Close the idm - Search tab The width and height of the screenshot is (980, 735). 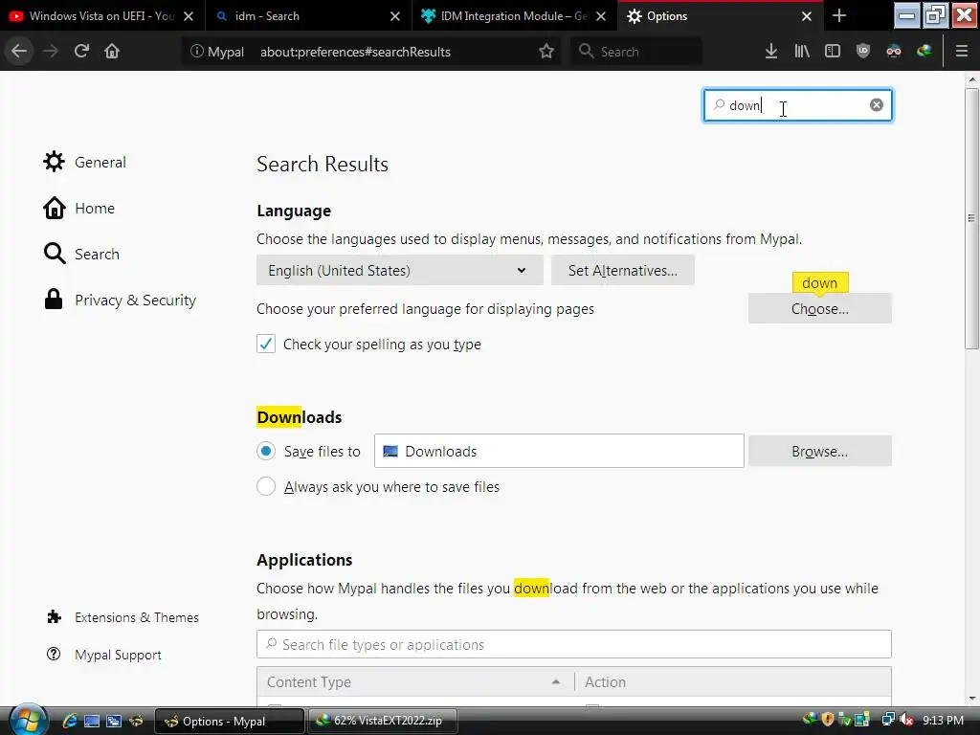(395, 16)
